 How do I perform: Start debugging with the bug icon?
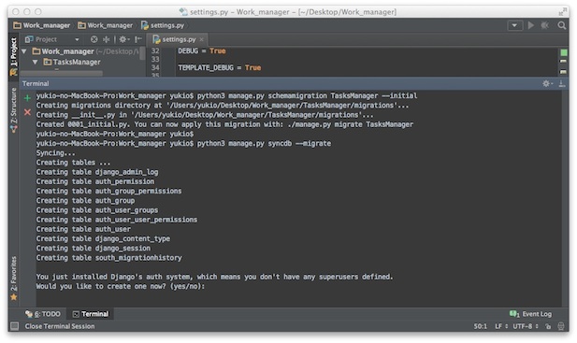[545, 25]
